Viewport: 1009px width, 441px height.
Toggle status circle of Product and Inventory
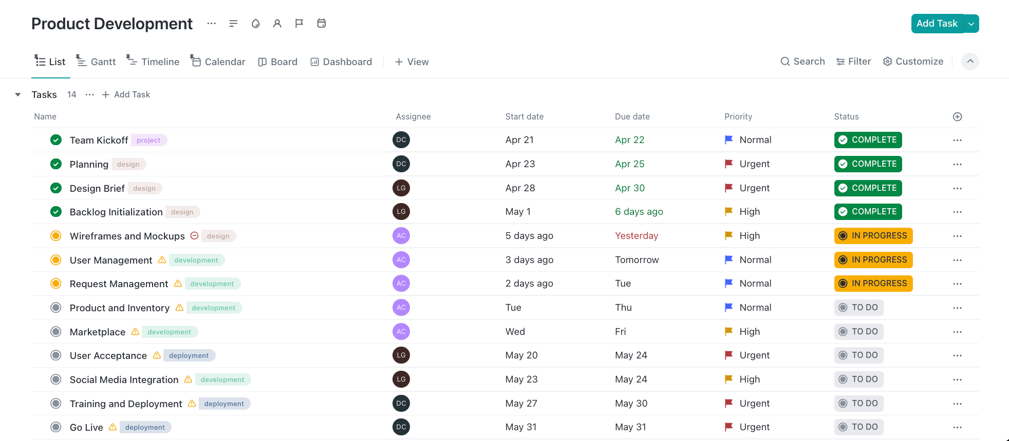[x=56, y=308]
